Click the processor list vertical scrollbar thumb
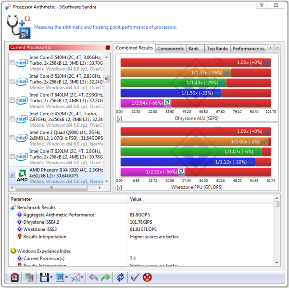Screen dimensions: 289x288 (x=107, y=79)
